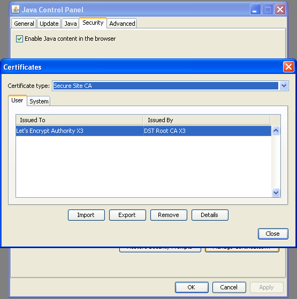
Task: Switch to the Update tab
Action: [49, 24]
